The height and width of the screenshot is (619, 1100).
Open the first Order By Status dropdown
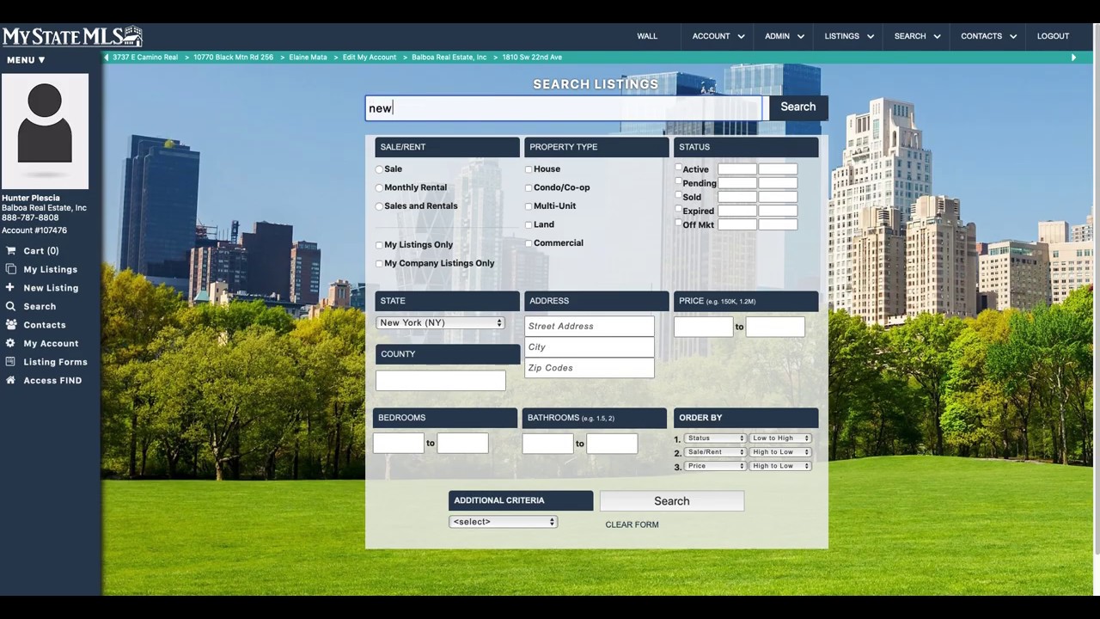pos(715,438)
